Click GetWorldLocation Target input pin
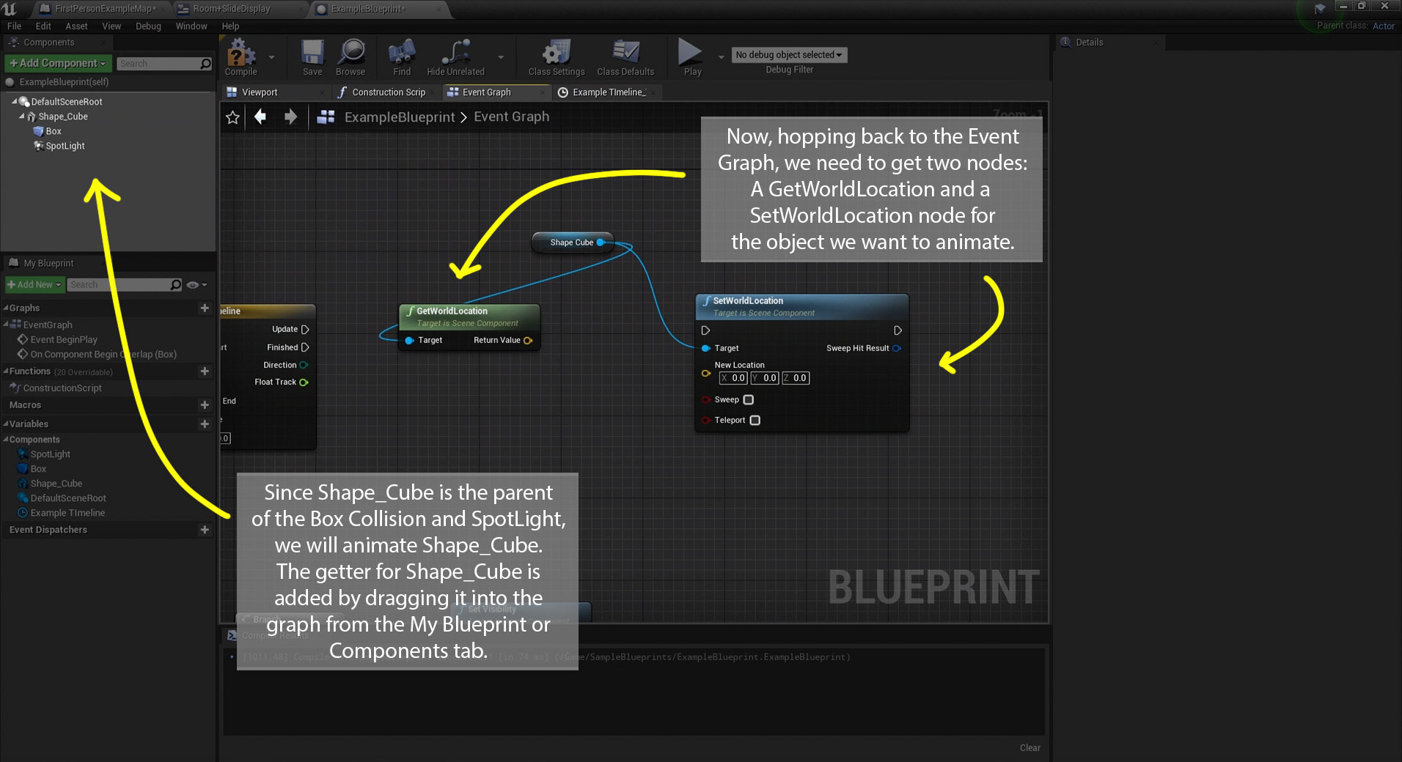 [x=409, y=341]
